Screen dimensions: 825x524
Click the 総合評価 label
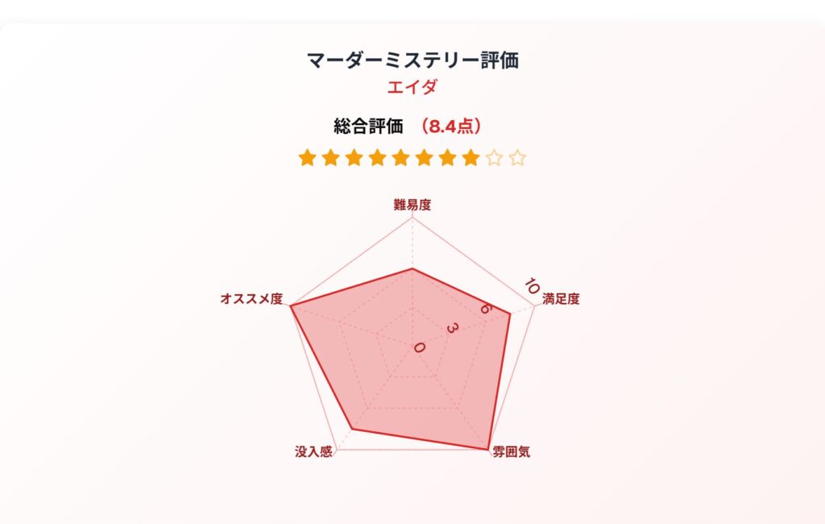tap(368, 127)
